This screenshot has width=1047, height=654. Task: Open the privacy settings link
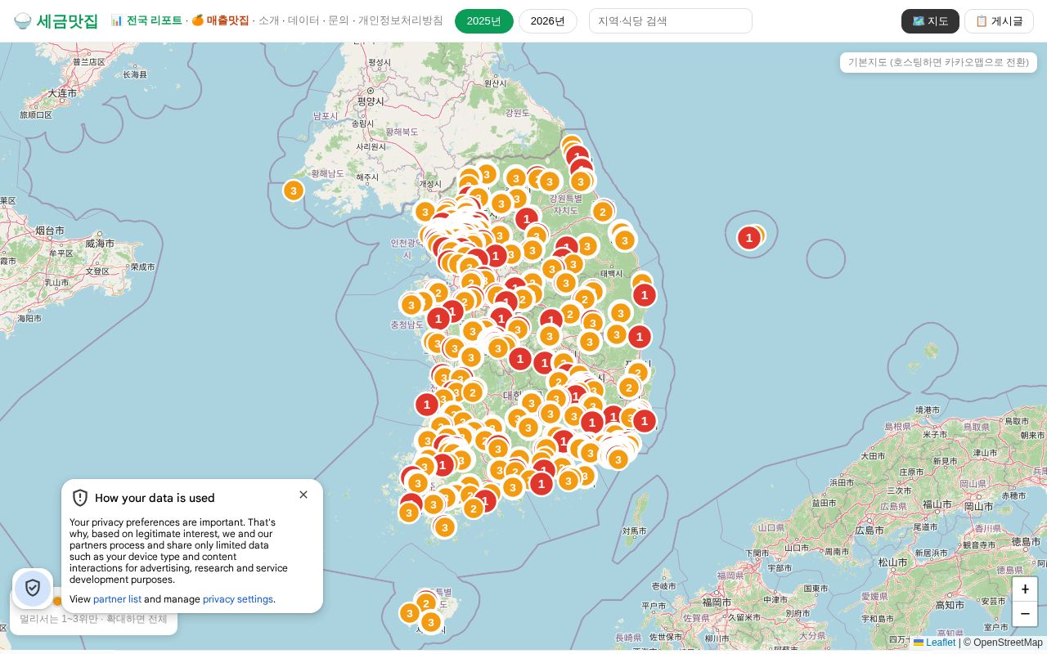238,599
